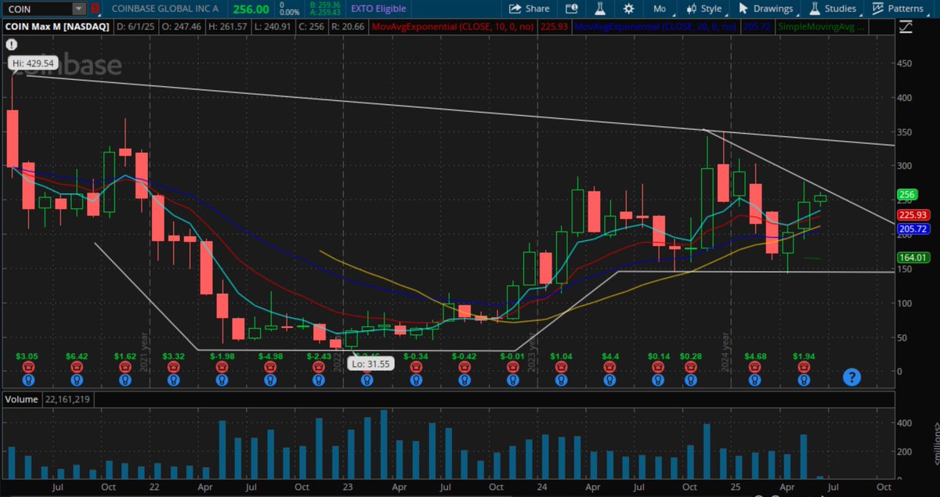Viewport: 940px width, 497px height.
Task: Click the icon between Share and flask
Action: pyautogui.click(x=573, y=9)
